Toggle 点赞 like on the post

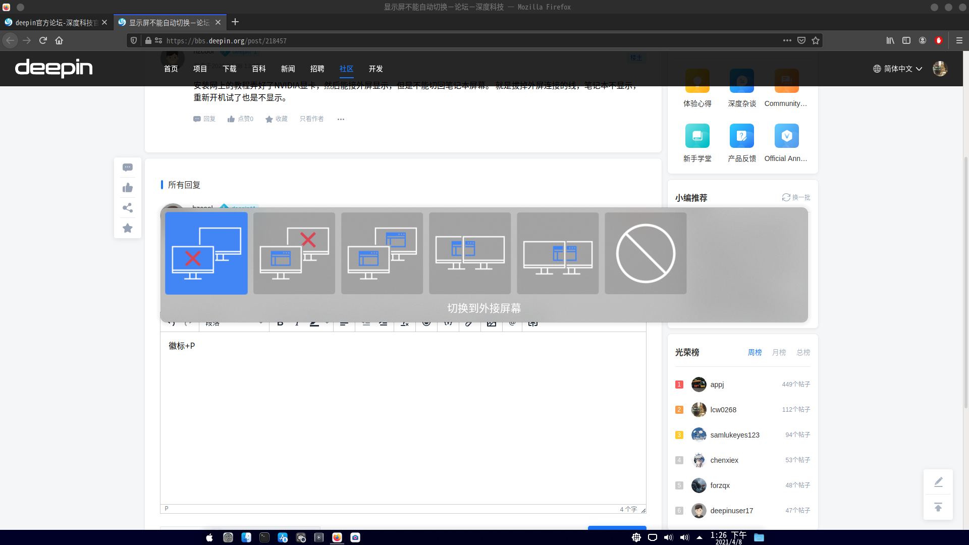[x=240, y=119]
